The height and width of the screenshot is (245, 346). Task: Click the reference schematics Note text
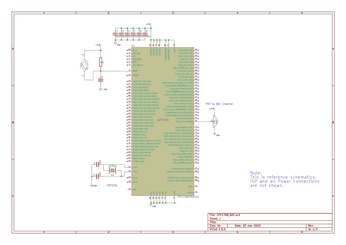tap(284, 179)
